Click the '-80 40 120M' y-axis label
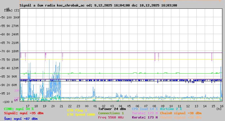The height and width of the screenshot is (121, 225). click(x=9, y=68)
